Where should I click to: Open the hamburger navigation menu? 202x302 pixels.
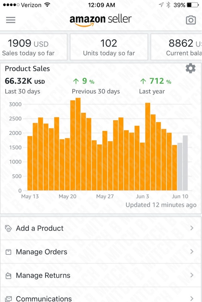[x=10, y=20]
